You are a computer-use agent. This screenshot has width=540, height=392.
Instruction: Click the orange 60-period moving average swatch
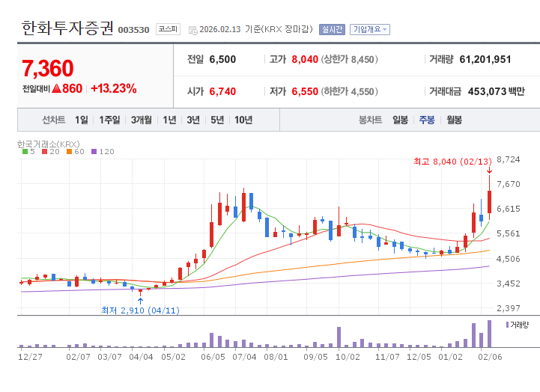69,152
